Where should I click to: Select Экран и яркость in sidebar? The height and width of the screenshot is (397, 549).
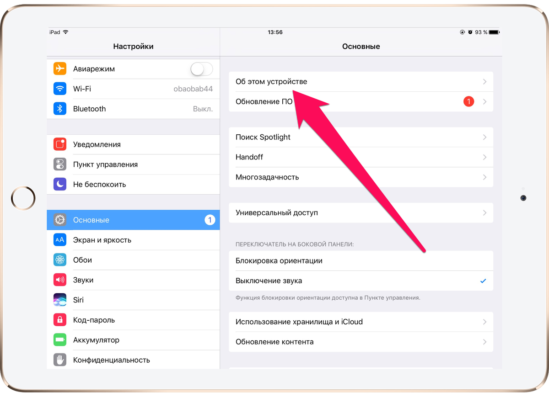tap(133, 240)
